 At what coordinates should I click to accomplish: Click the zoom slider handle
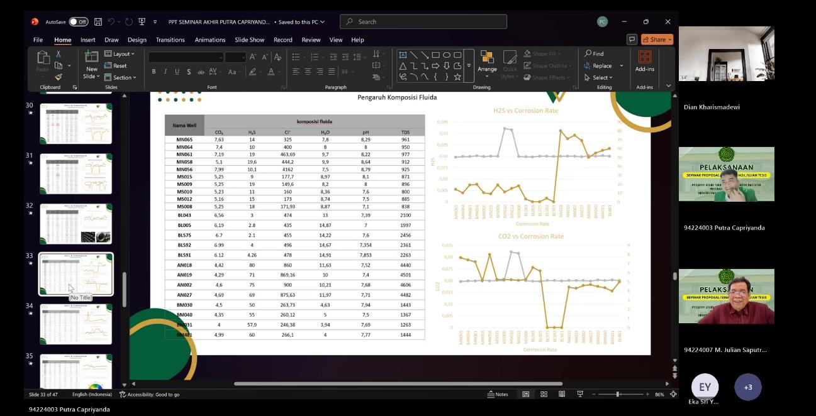618,394
